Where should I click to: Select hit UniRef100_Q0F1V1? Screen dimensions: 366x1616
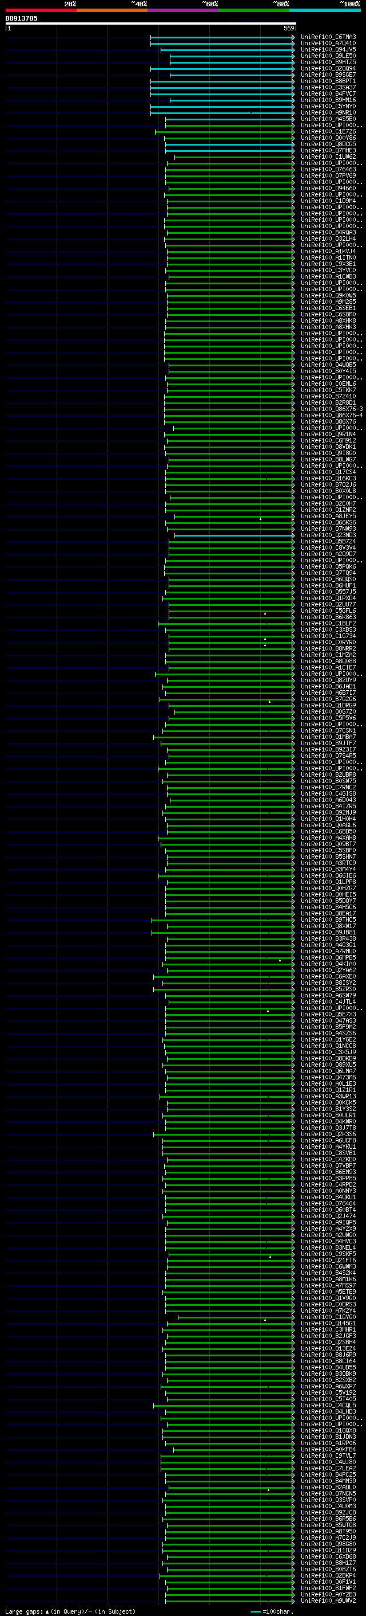[328, 1582]
